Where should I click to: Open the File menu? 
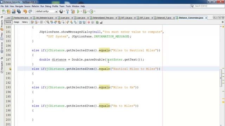click(2, 6)
